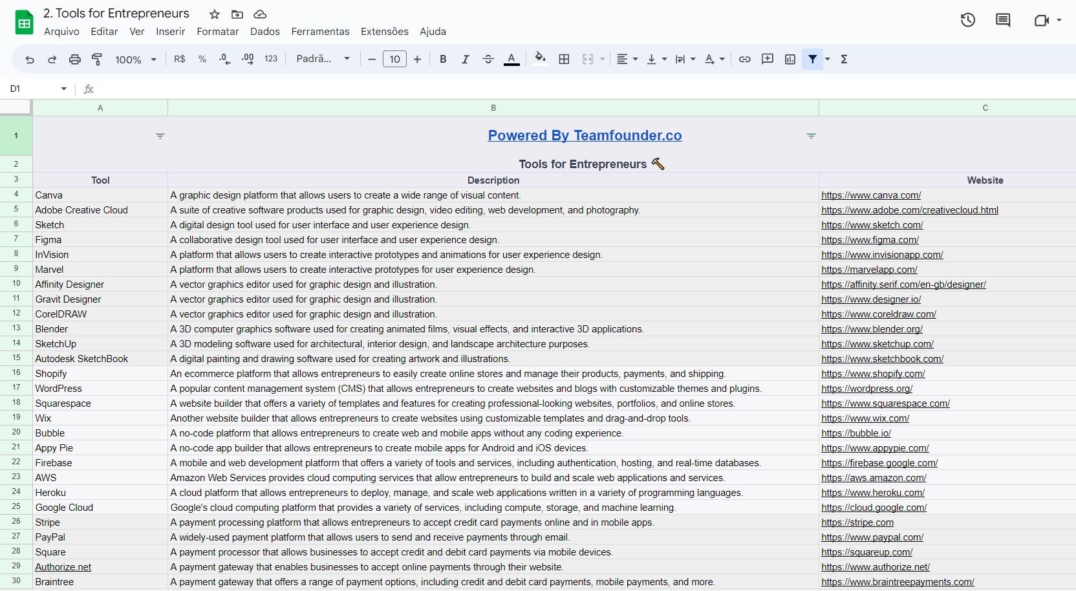Click the document title text
The image size is (1076, 591).
coord(116,14)
